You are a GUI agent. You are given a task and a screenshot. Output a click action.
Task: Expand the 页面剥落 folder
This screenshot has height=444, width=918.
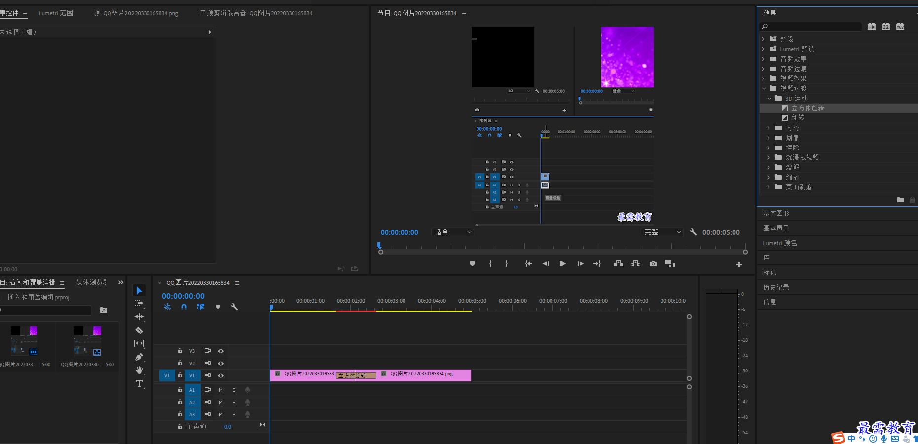click(769, 187)
